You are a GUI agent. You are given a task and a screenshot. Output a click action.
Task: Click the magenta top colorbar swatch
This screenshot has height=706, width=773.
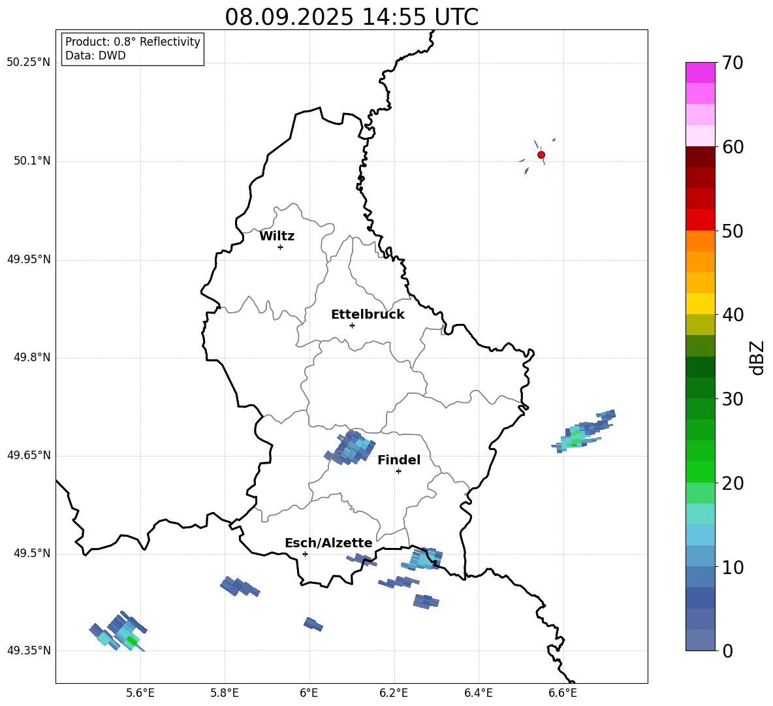tap(700, 72)
